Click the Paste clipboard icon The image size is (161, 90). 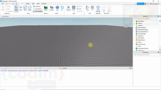coord(3,8)
